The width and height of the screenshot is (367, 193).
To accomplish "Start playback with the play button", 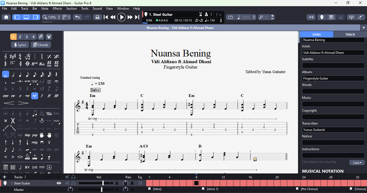I will pos(121,17).
